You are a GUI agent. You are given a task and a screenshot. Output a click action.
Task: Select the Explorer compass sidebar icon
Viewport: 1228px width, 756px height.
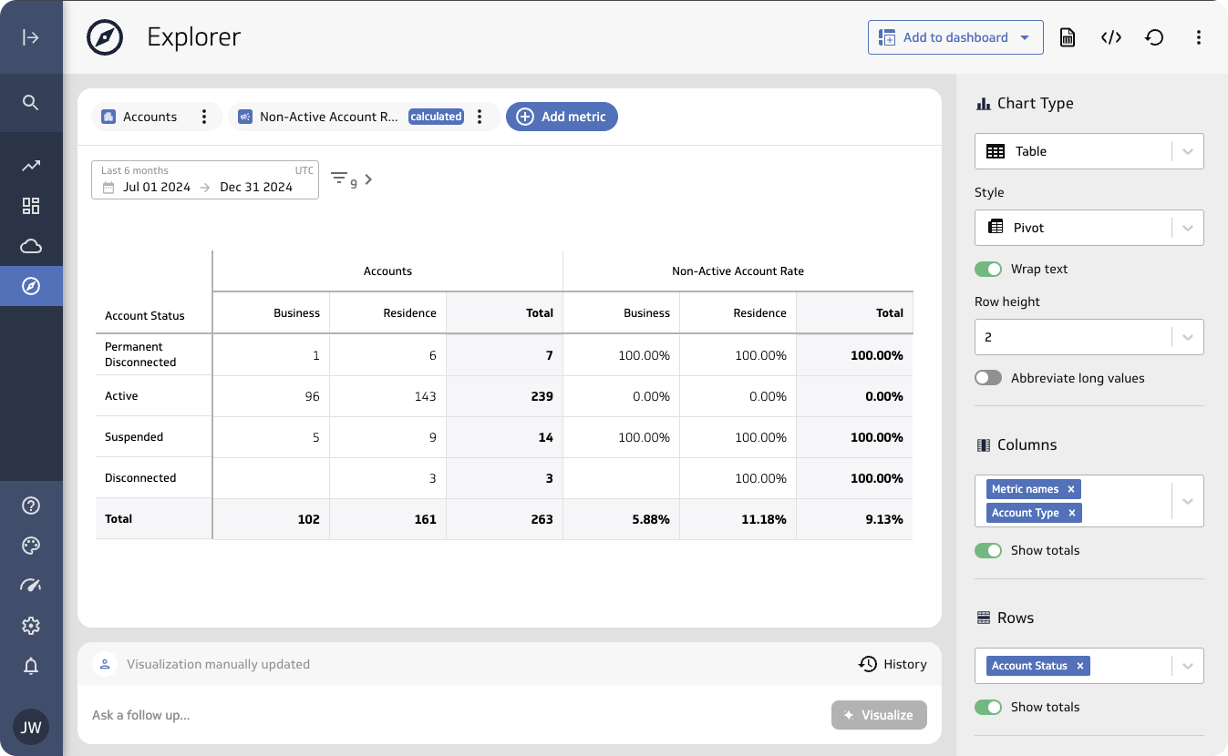[x=31, y=286]
